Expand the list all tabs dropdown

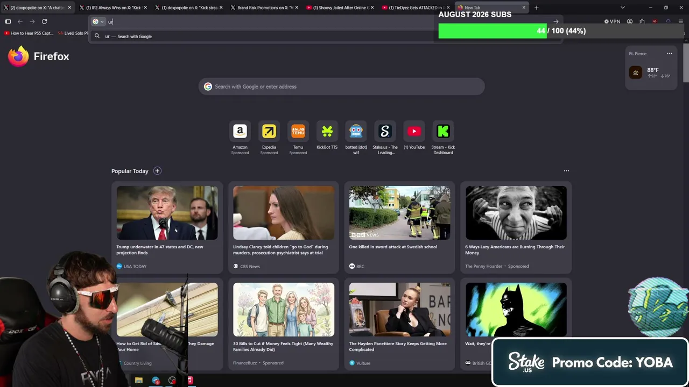point(623,8)
